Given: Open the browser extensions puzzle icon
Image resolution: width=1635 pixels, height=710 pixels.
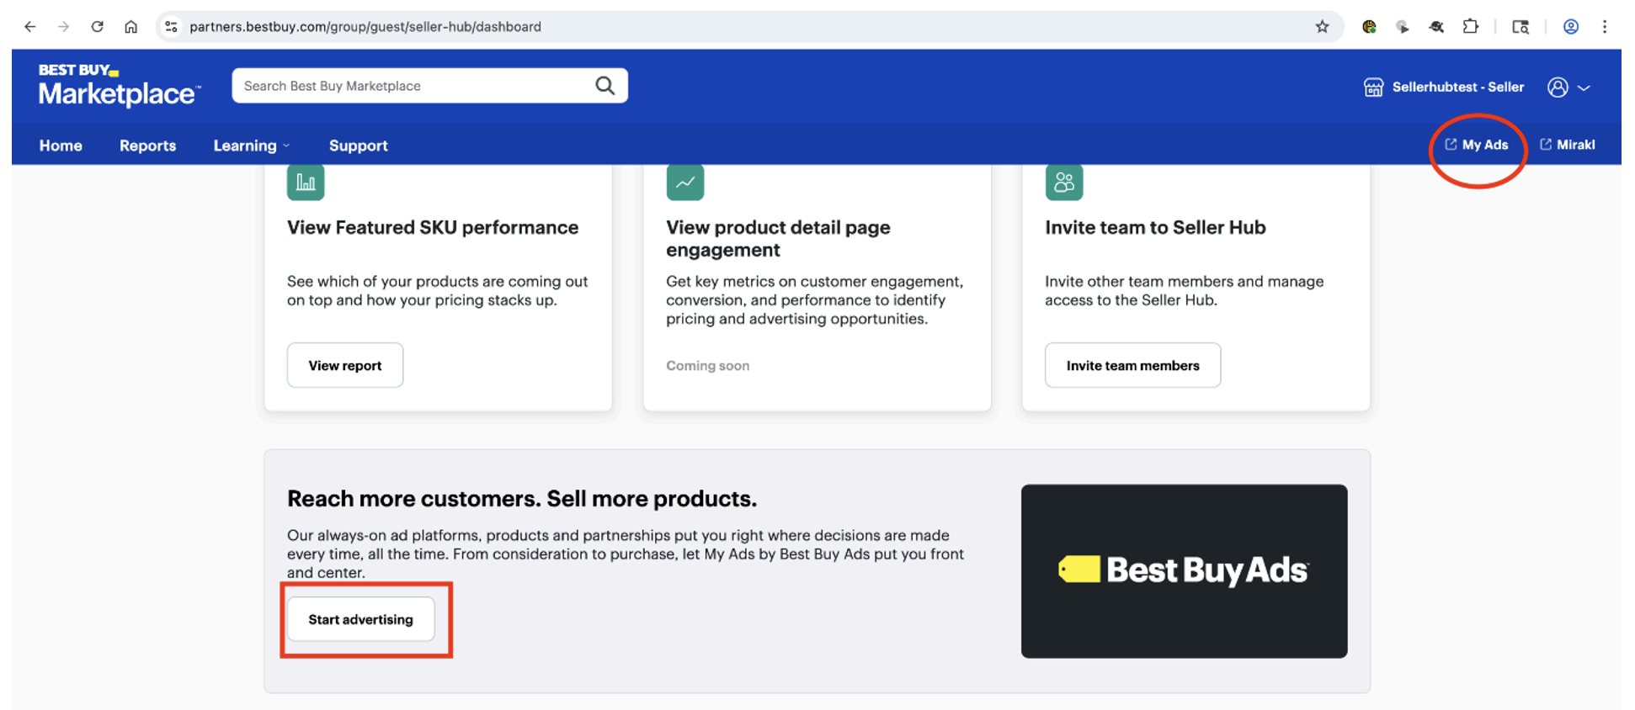Looking at the screenshot, I should coord(1470,27).
